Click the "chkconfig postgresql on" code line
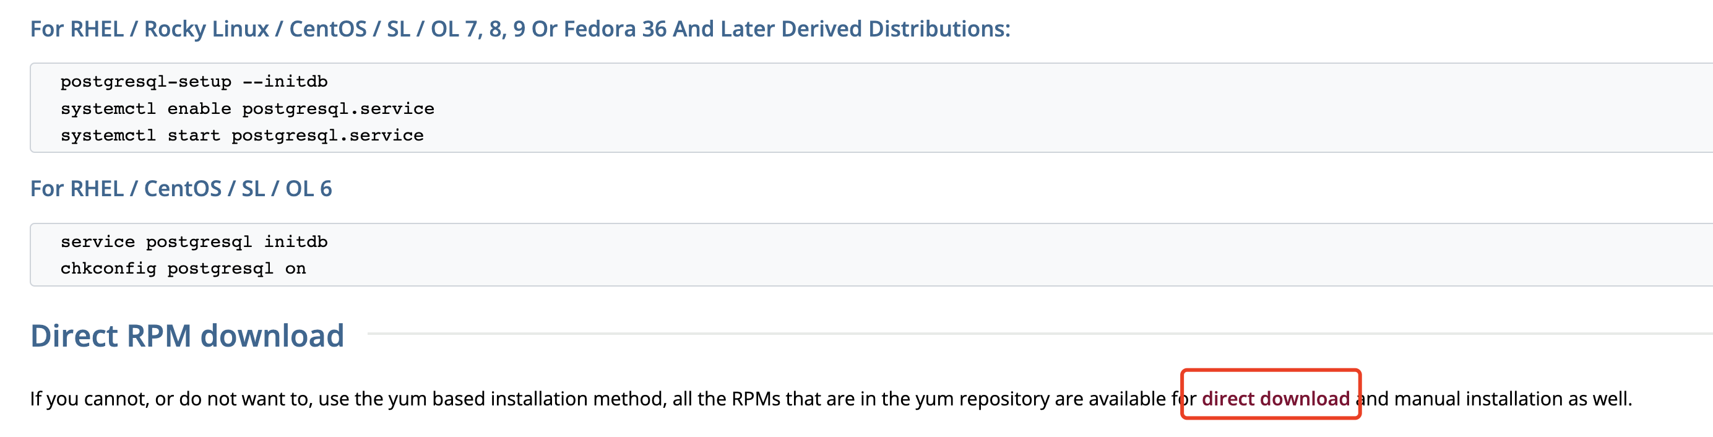 pyautogui.click(x=183, y=269)
